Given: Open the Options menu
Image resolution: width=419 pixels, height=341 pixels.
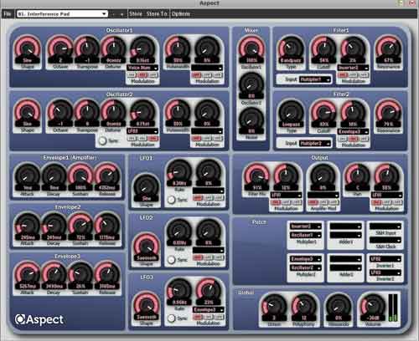Looking at the screenshot, I should click(180, 14).
